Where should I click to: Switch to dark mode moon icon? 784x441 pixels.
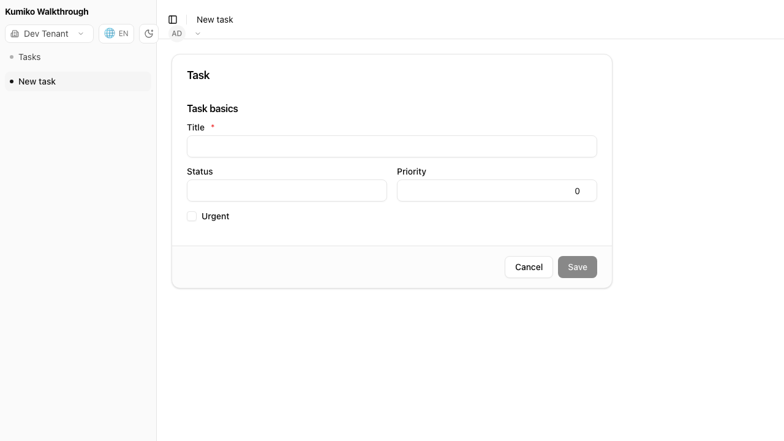[149, 34]
